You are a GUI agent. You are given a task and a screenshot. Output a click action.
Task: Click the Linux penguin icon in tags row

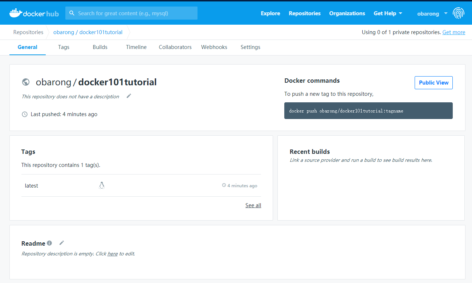(x=102, y=185)
